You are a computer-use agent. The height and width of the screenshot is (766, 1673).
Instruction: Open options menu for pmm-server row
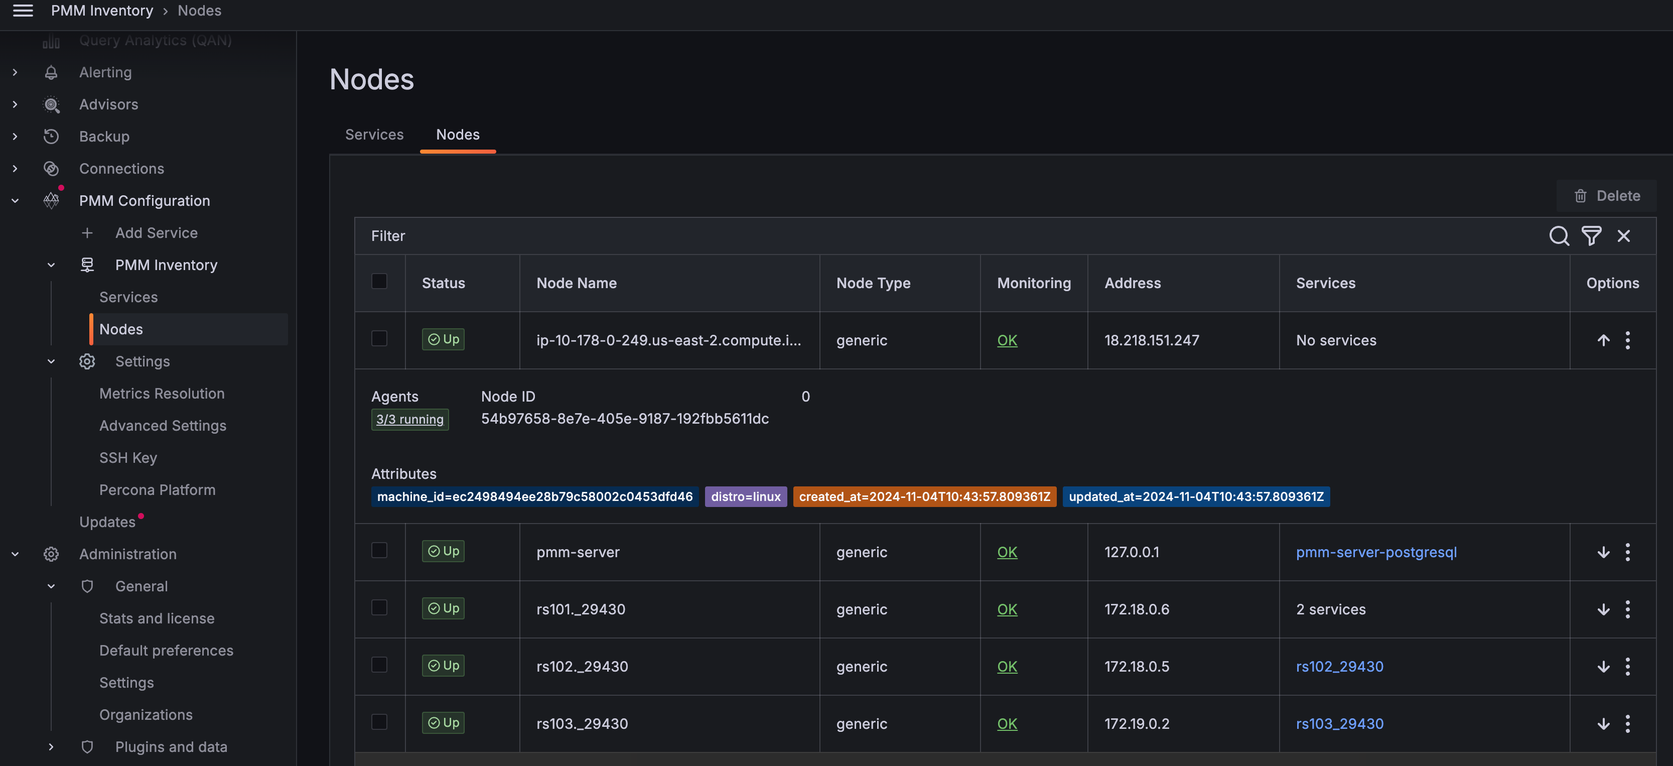(1627, 552)
